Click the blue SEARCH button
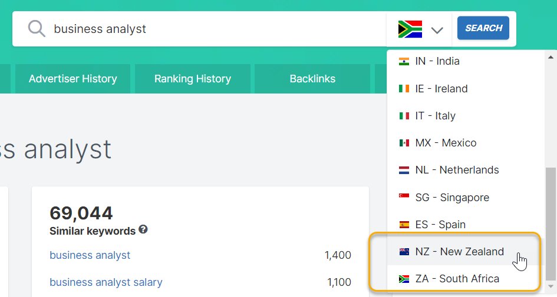557x297 pixels. 483,28
